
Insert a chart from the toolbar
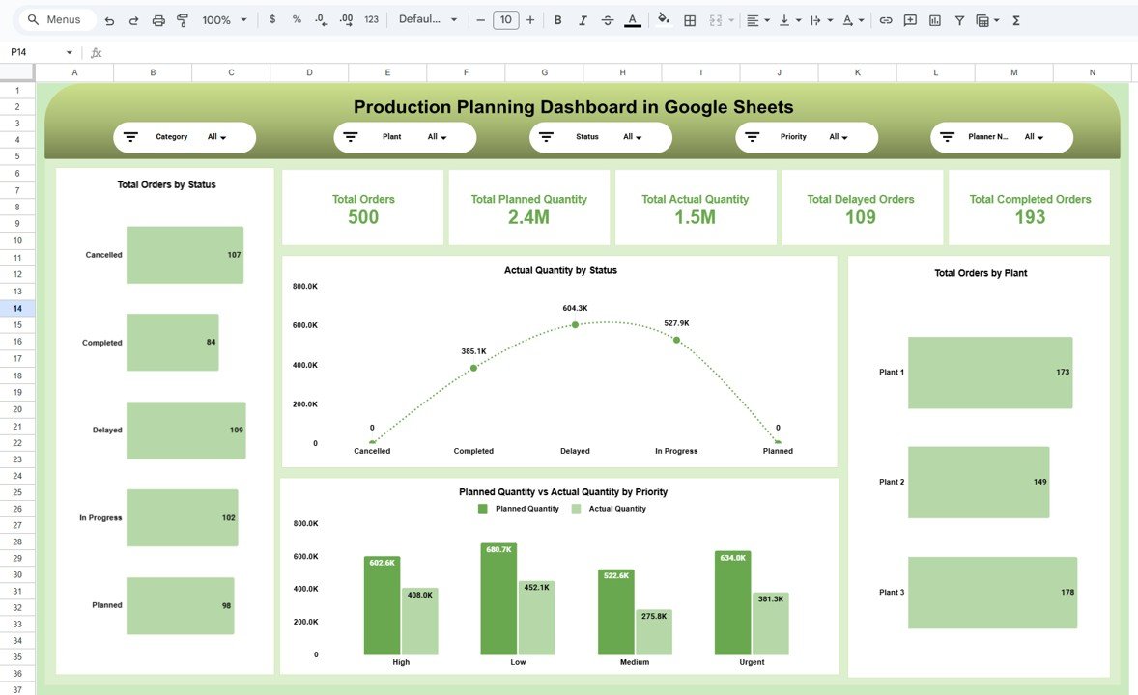tap(934, 19)
